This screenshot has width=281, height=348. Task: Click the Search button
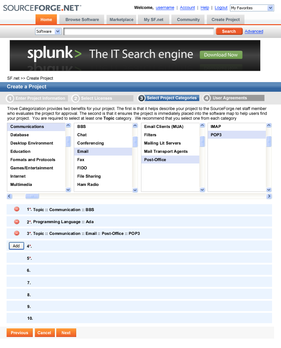point(229,31)
